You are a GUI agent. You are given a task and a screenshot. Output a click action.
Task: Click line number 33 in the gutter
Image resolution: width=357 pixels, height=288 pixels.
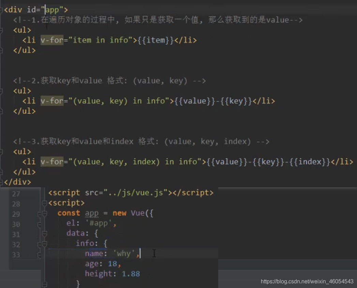(16, 255)
